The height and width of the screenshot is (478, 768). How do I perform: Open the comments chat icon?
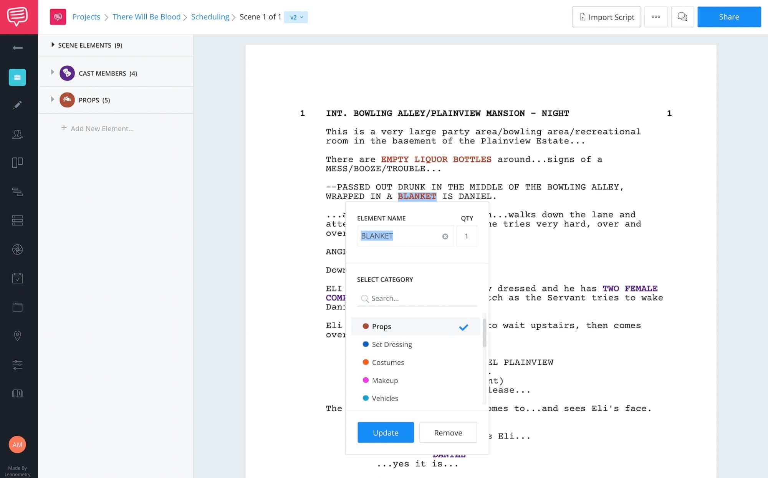coord(682,17)
